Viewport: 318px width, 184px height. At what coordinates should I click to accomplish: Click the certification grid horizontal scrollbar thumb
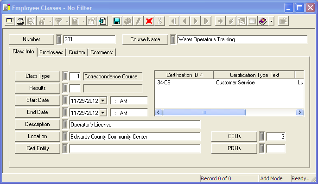click(x=204, y=112)
